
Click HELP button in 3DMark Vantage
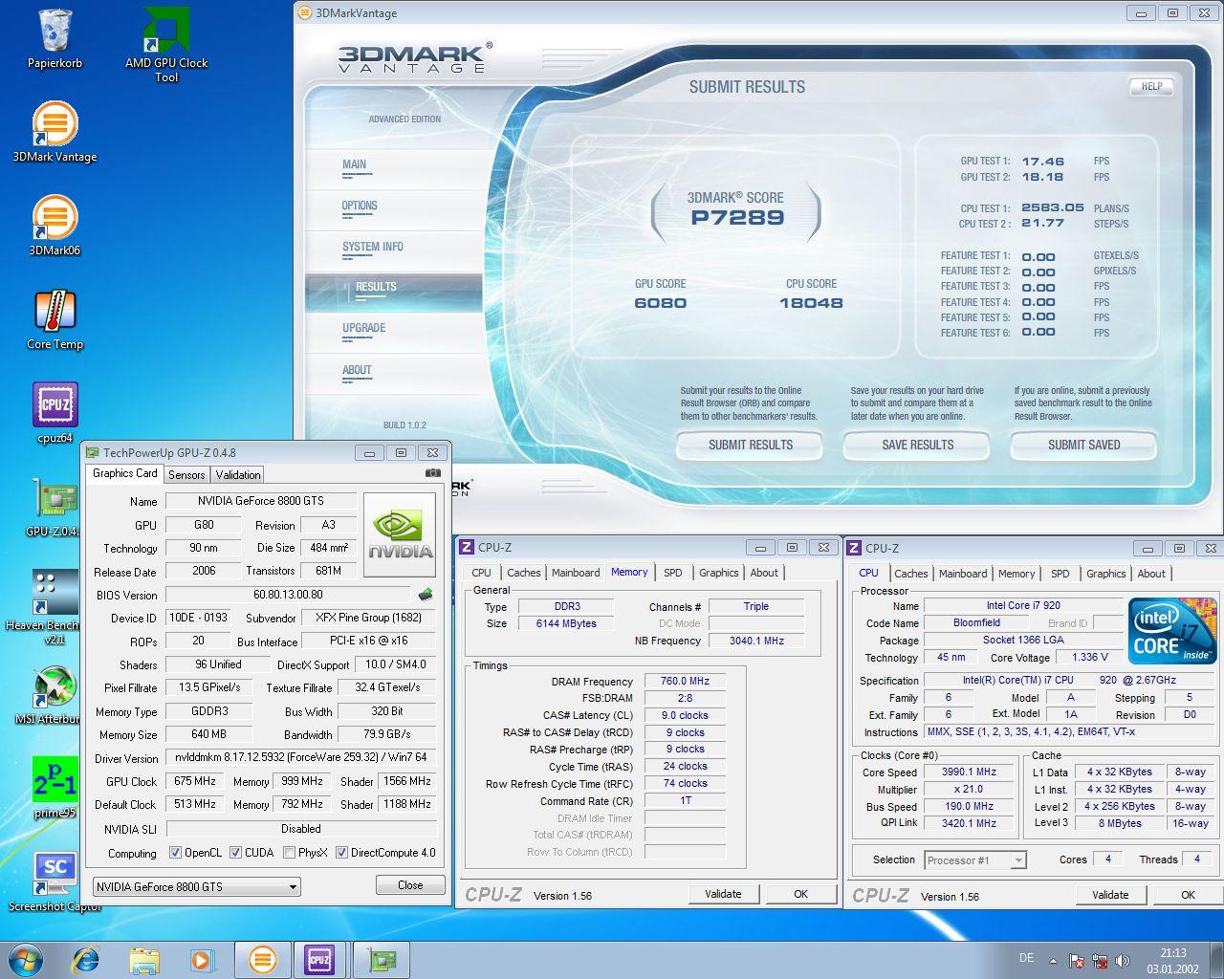(x=1151, y=86)
